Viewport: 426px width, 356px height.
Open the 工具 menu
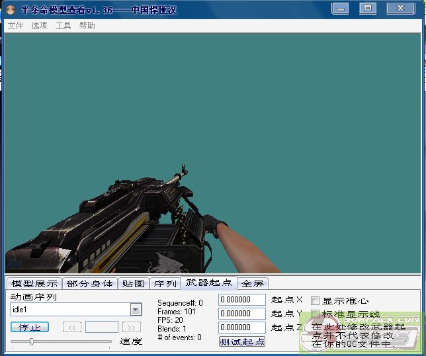(63, 25)
